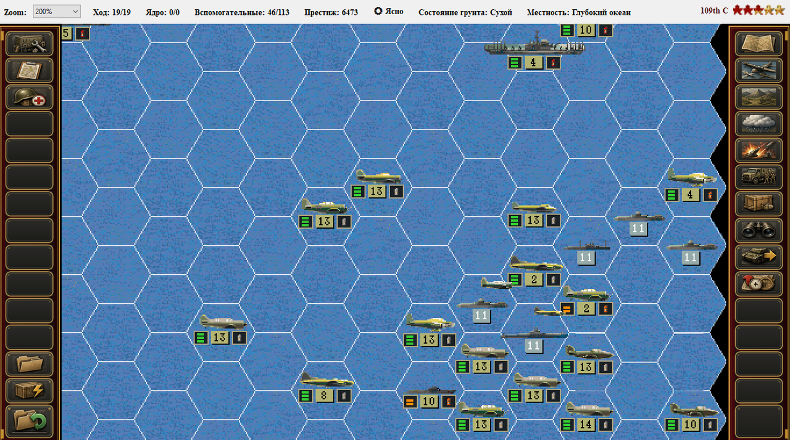Click the wooden supply crates icon
Viewport: 790px width, 440px height.
click(760, 204)
